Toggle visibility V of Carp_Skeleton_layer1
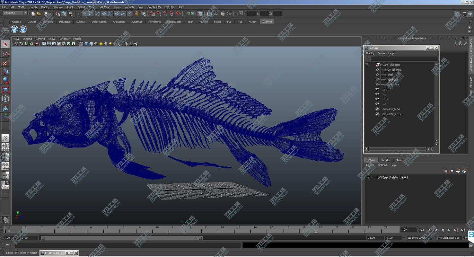 coord(368,177)
